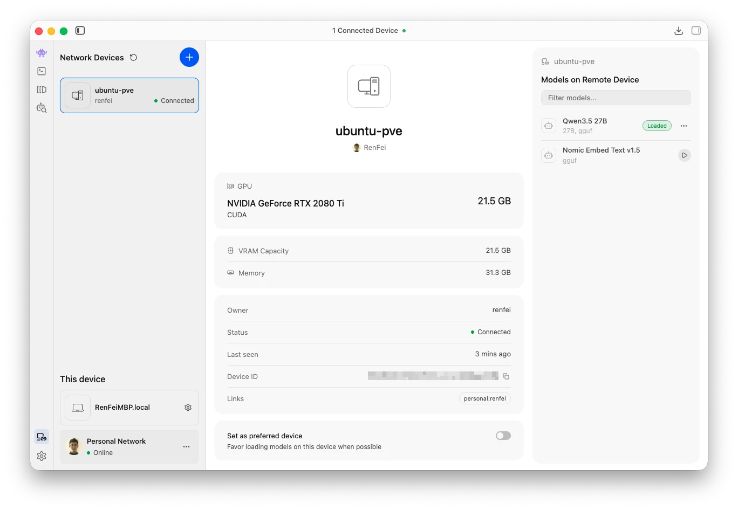Viewport: 738px width, 510px height.
Task: Add a new network device
Action: point(189,57)
